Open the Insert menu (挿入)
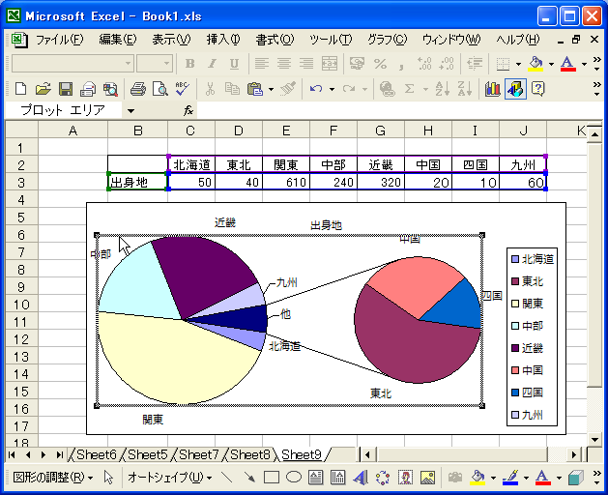 point(223,40)
